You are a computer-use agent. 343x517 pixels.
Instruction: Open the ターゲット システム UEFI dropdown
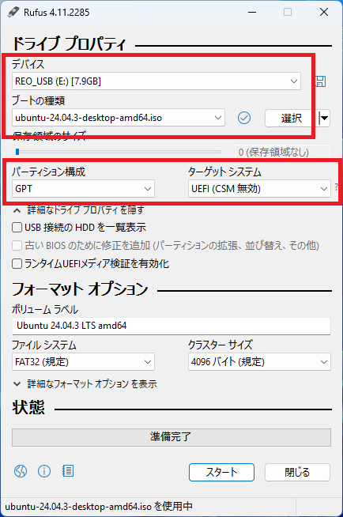coord(259,189)
